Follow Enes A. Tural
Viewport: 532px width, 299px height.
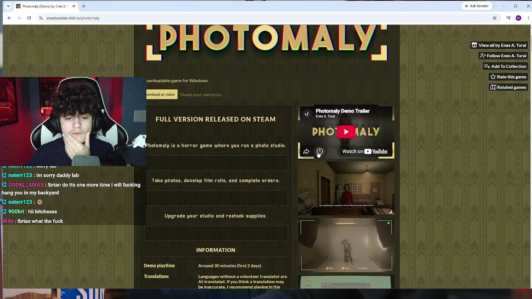click(x=503, y=56)
